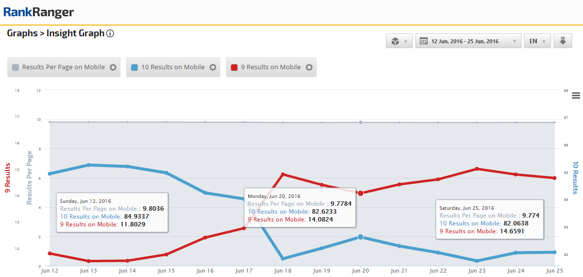
Task: Click blue data point on Jun 25
Action: (554, 252)
